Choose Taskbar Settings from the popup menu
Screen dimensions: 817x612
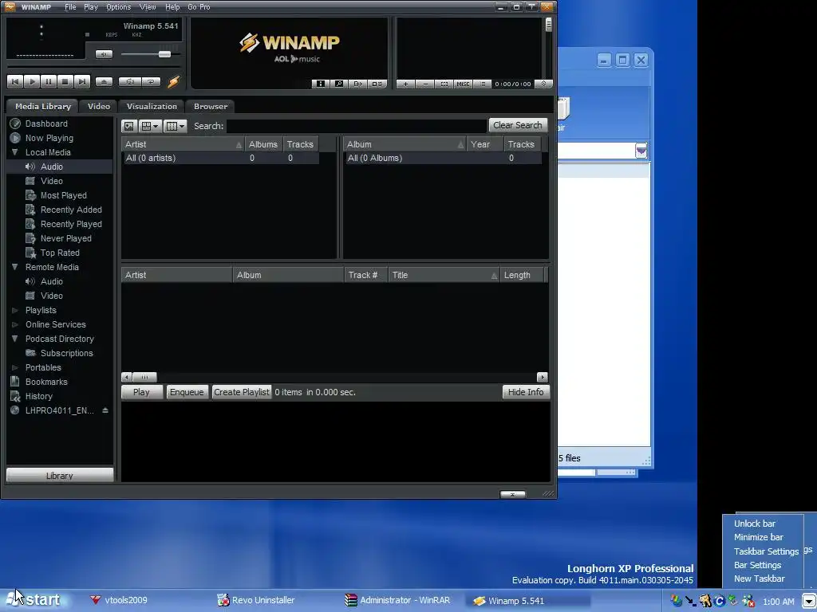766,551
